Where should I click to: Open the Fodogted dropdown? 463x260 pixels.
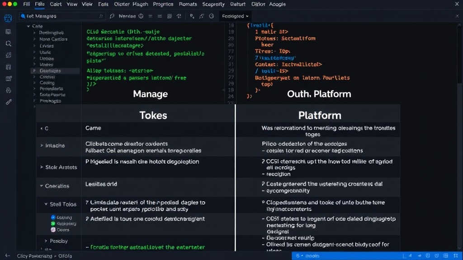click(x=235, y=16)
